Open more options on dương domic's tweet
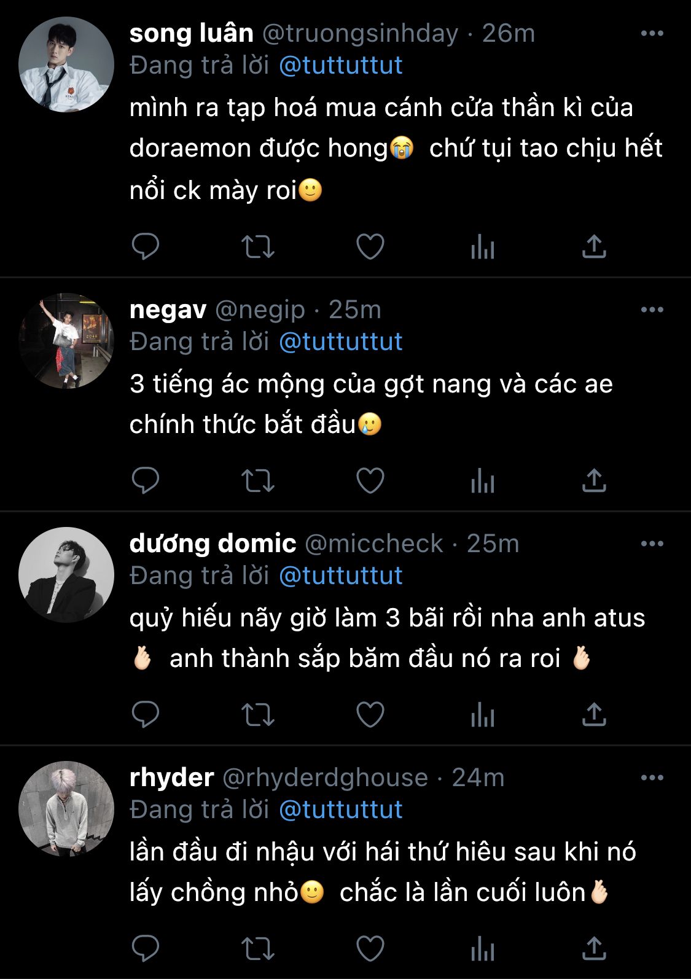691x979 pixels. click(652, 544)
